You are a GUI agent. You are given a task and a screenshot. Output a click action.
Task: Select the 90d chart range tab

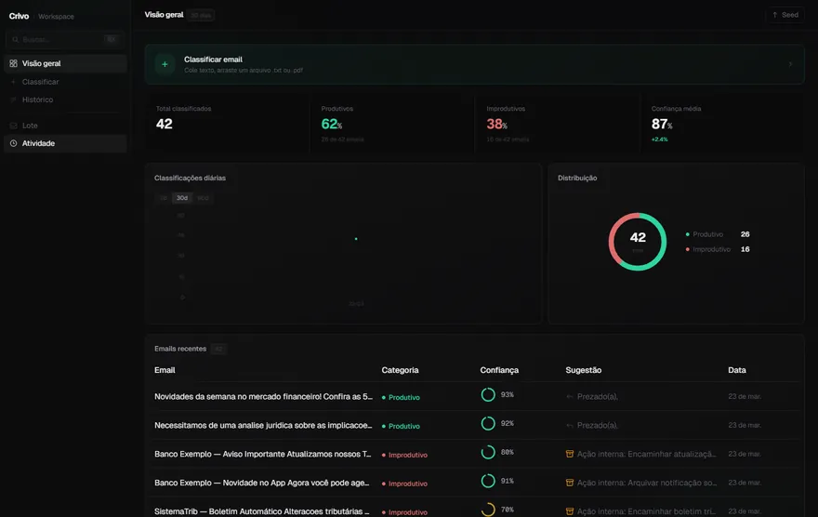click(x=203, y=198)
